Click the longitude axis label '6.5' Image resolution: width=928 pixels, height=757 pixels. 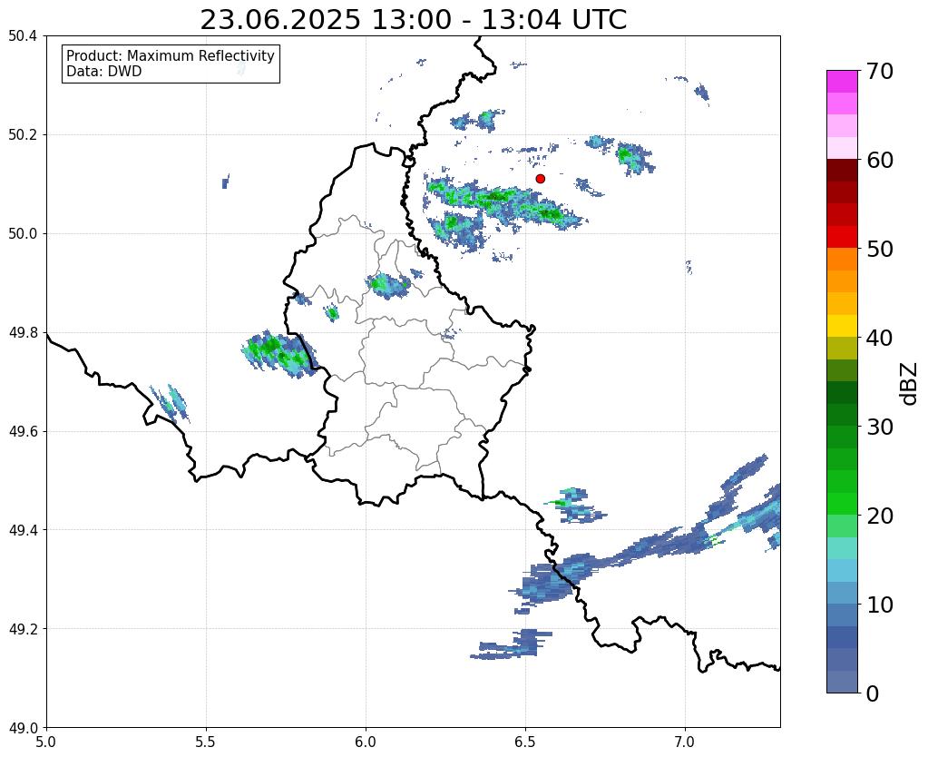[x=525, y=742]
